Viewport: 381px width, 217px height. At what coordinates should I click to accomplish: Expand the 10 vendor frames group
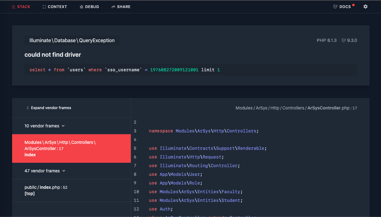coord(45,126)
